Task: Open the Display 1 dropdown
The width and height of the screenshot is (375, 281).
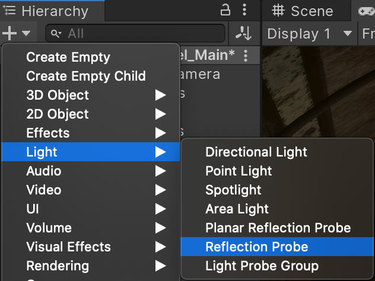Action: click(309, 34)
